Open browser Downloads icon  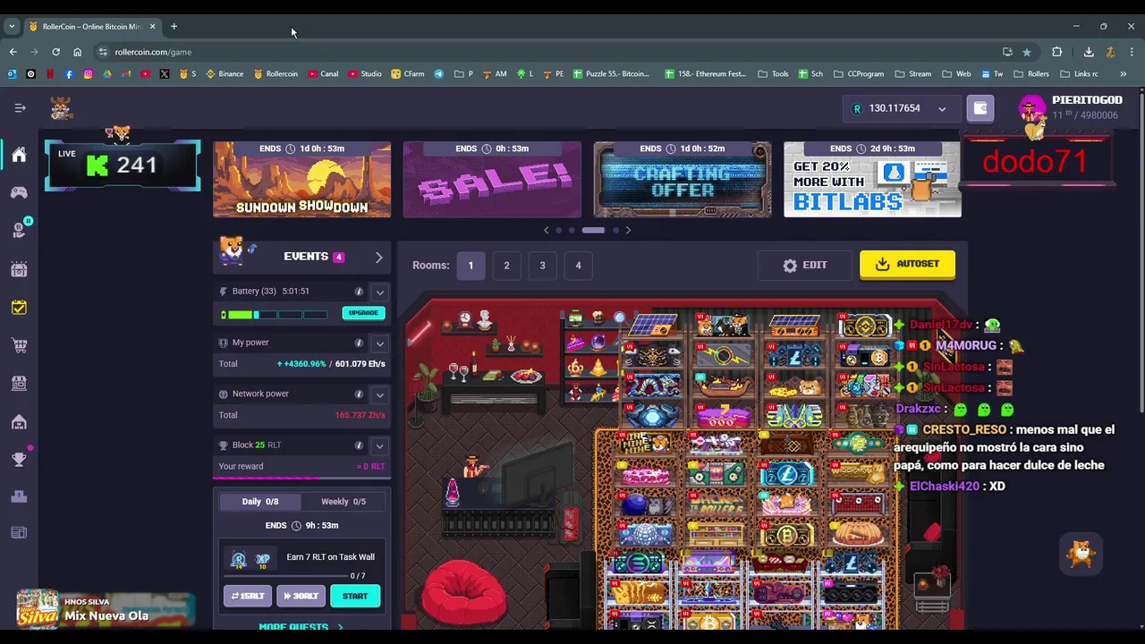1089,52
